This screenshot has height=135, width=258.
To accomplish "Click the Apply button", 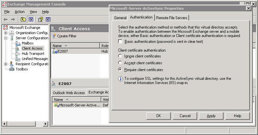I will tap(211, 116).
